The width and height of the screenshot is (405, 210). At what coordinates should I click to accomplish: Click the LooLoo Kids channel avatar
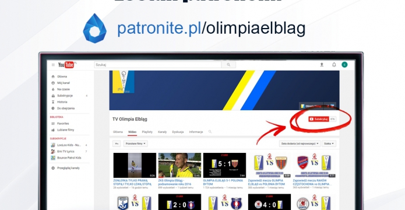click(x=53, y=145)
